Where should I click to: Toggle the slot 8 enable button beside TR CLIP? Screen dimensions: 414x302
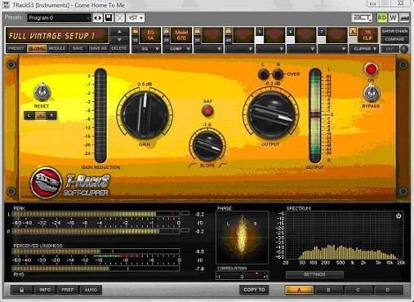(353, 32)
